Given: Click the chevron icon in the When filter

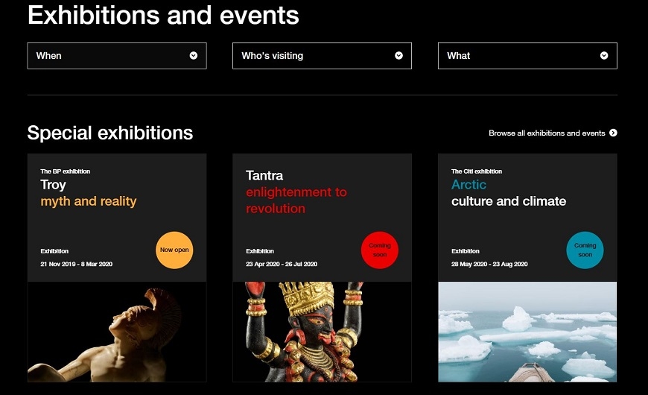Looking at the screenshot, I should 194,56.
